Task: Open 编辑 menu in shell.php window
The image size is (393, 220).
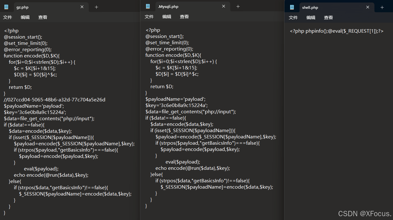Action: tap(311, 18)
